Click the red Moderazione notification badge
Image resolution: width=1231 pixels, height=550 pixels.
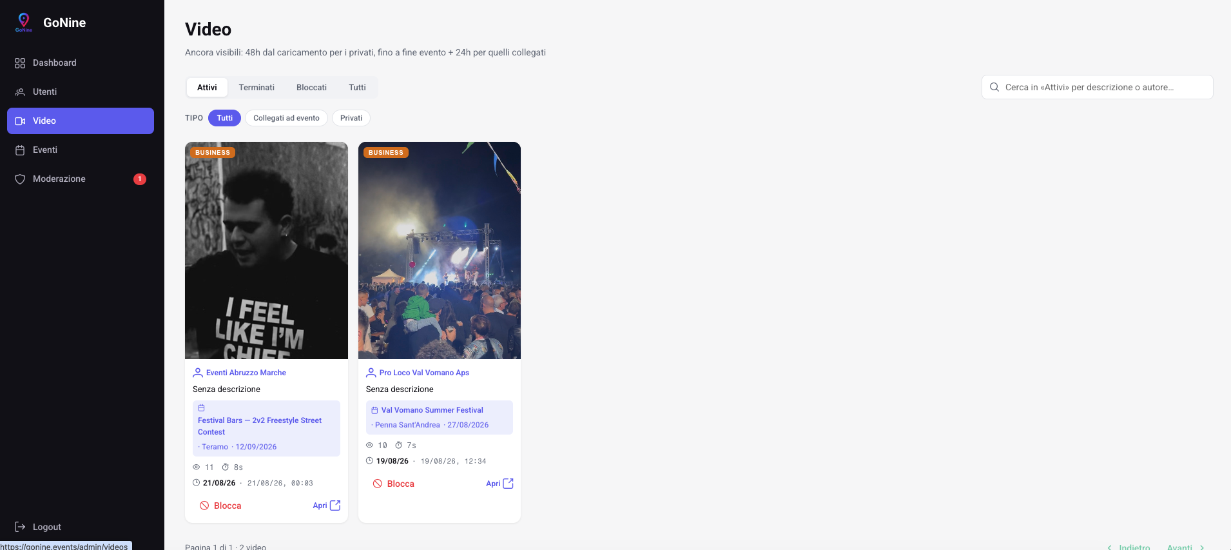pos(140,179)
